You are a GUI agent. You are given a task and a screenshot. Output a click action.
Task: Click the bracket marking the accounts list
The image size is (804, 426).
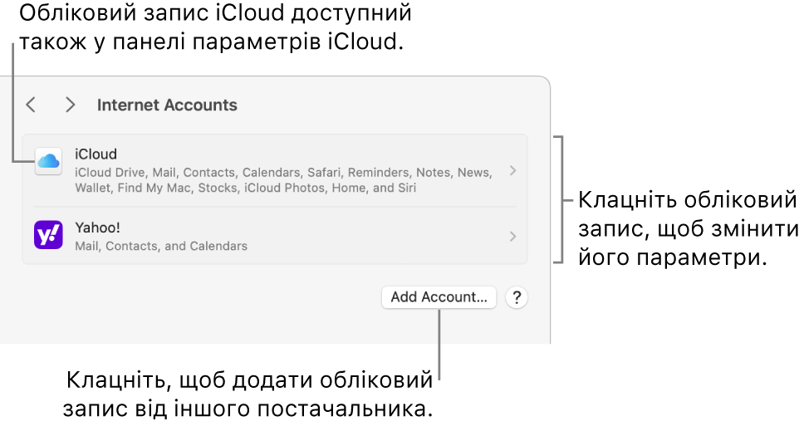[559, 200]
